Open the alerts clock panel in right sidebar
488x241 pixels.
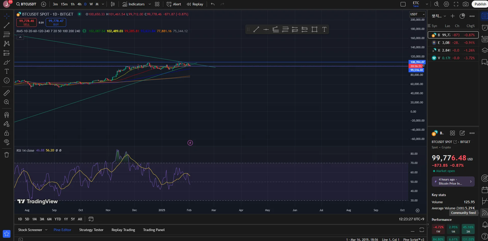pyautogui.click(x=484, y=28)
